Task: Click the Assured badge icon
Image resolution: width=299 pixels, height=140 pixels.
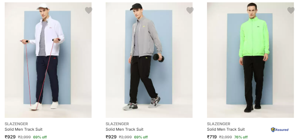Action: tap(280, 129)
